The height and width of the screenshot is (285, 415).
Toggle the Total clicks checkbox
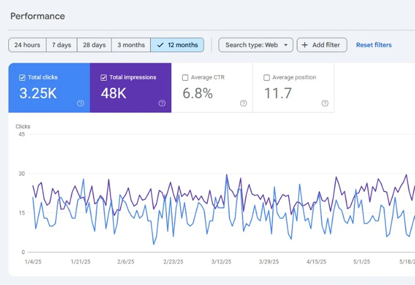click(22, 77)
